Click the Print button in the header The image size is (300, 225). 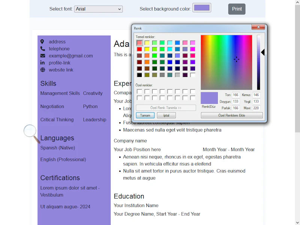point(237,9)
